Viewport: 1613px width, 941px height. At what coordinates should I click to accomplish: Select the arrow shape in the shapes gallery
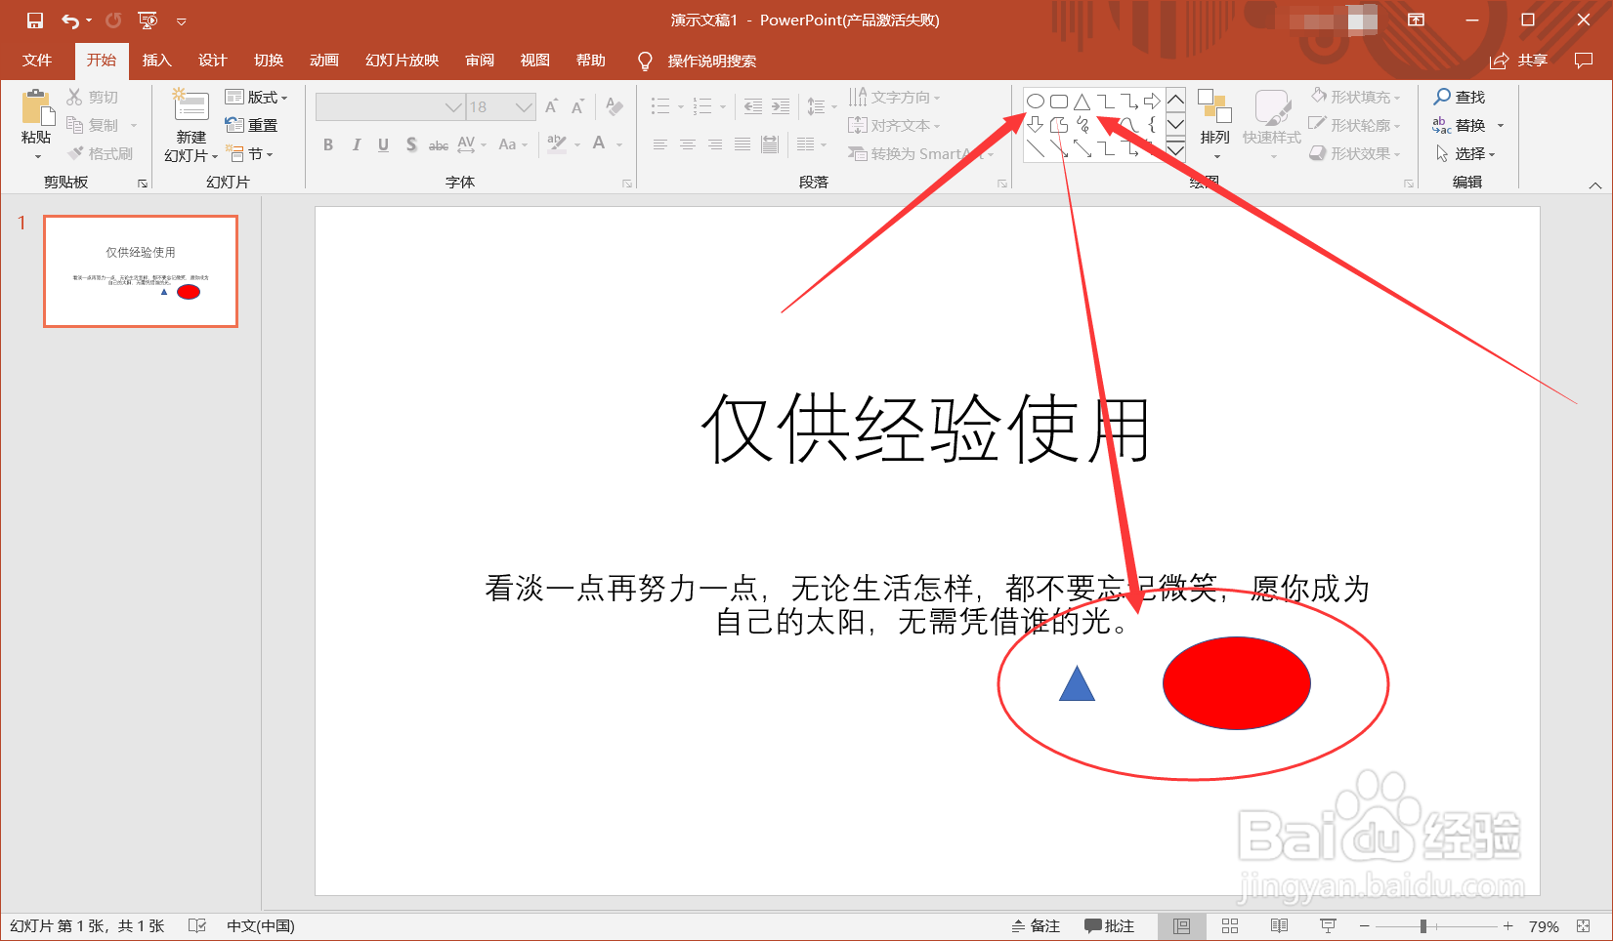tap(1153, 101)
